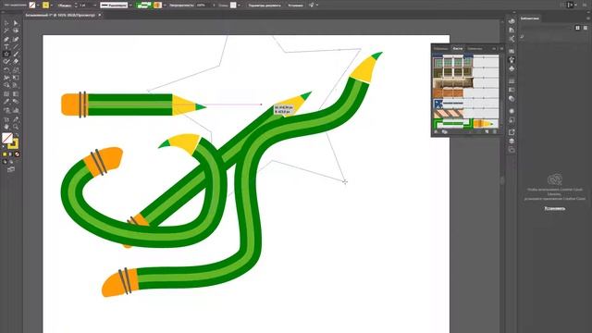This screenshot has height=333, width=592.
Task: Set paint mode to Color
Action: point(5,154)
